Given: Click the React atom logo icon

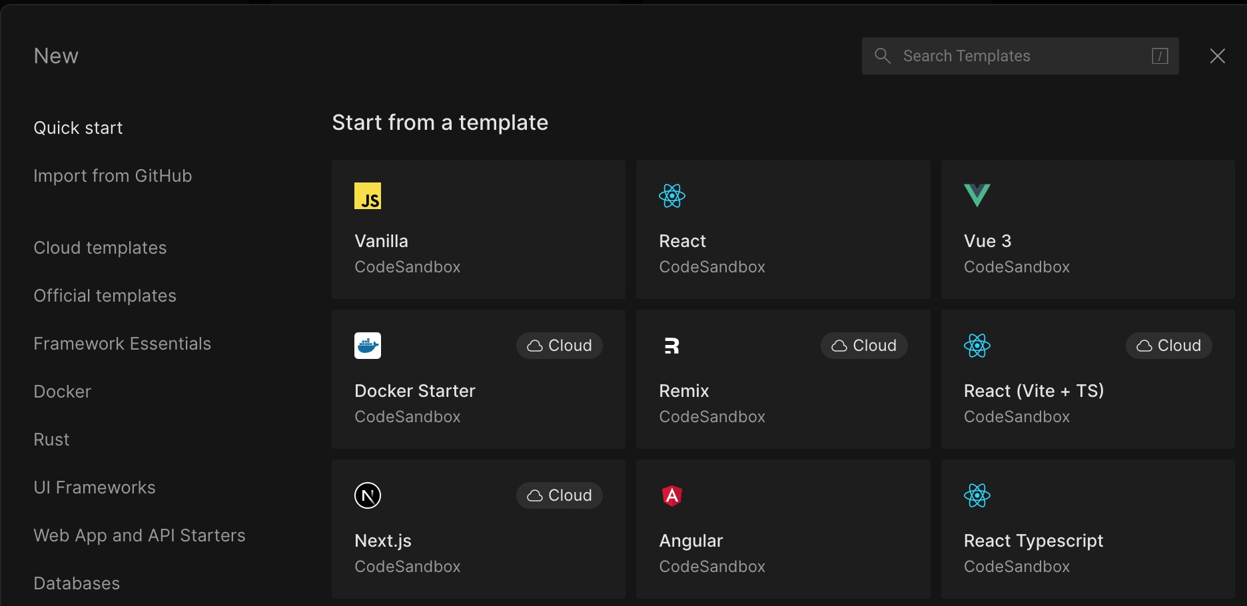Looking at the screenshot, I should [672, 196].
